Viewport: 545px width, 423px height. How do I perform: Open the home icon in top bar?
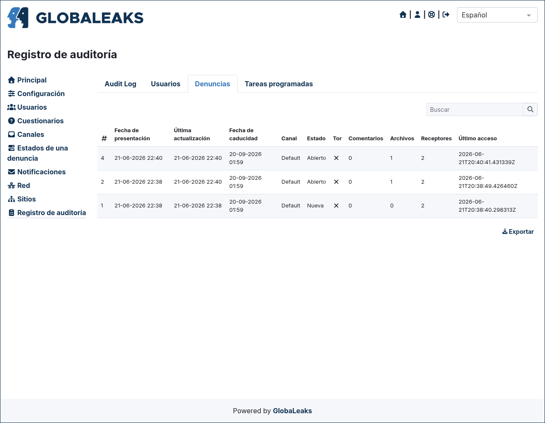[403, 15]
